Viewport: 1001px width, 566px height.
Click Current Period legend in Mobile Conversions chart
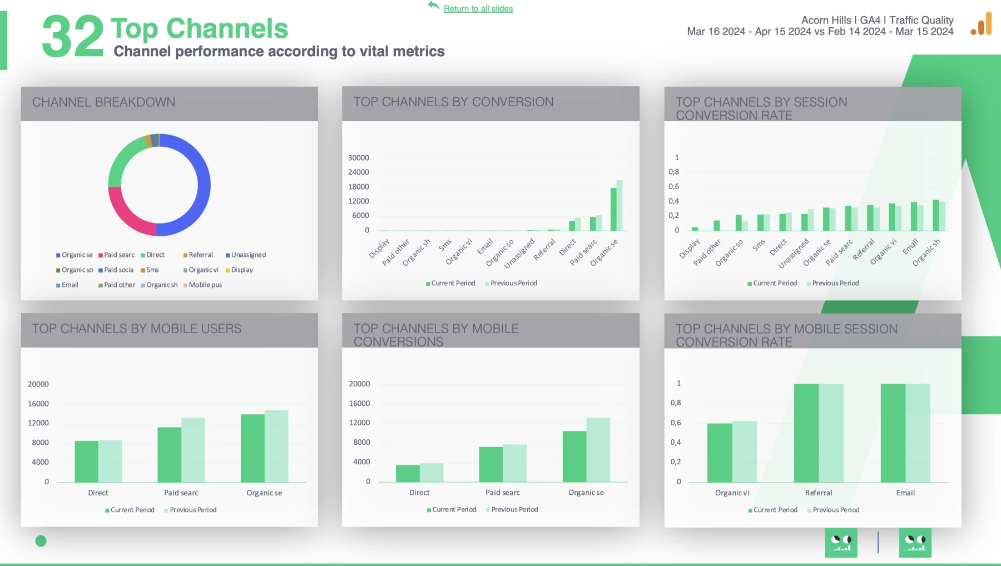click(452, 510)
